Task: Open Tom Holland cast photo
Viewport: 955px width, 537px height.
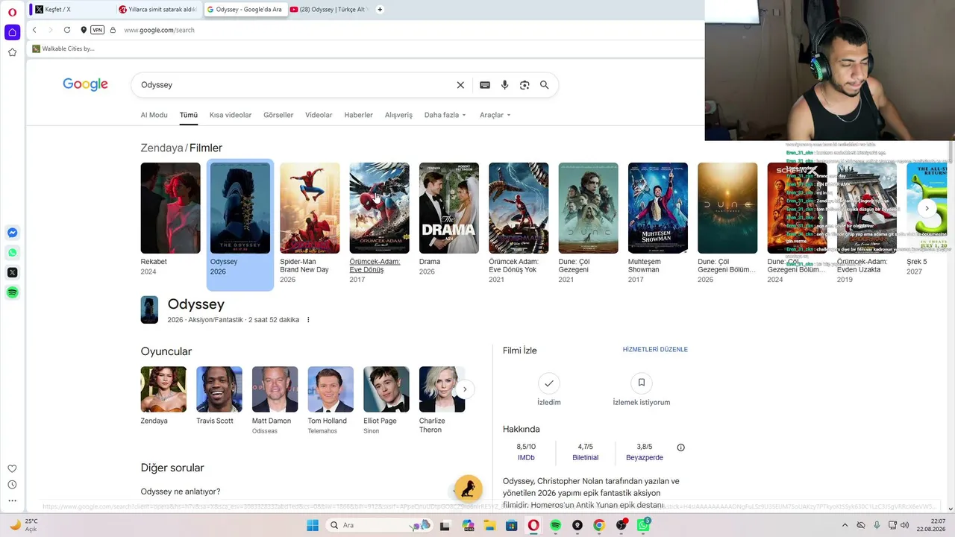Action: tap(331, 389)
